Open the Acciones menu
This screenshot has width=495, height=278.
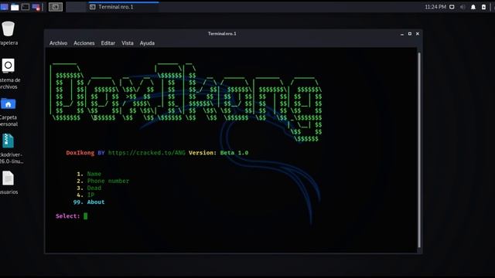84,43
